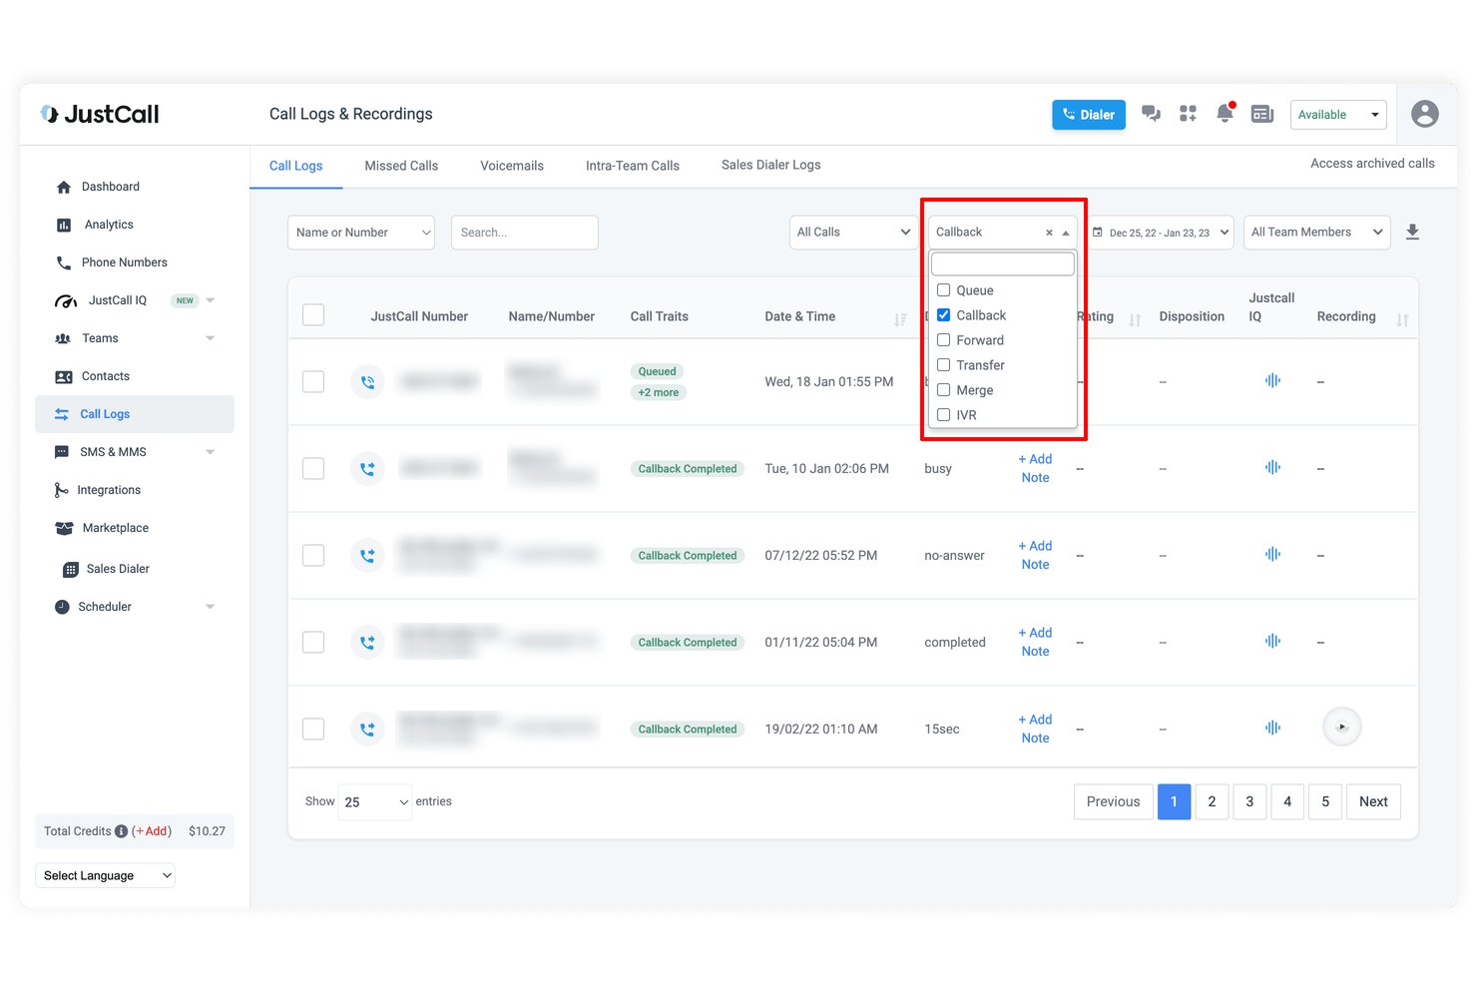1477x985 pixels.
Task: Sort by Rating column arrows
Action: coord(1135,319)
